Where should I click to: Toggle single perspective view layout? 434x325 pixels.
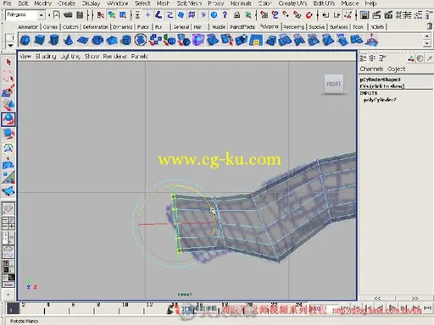(x=8, y=209)
